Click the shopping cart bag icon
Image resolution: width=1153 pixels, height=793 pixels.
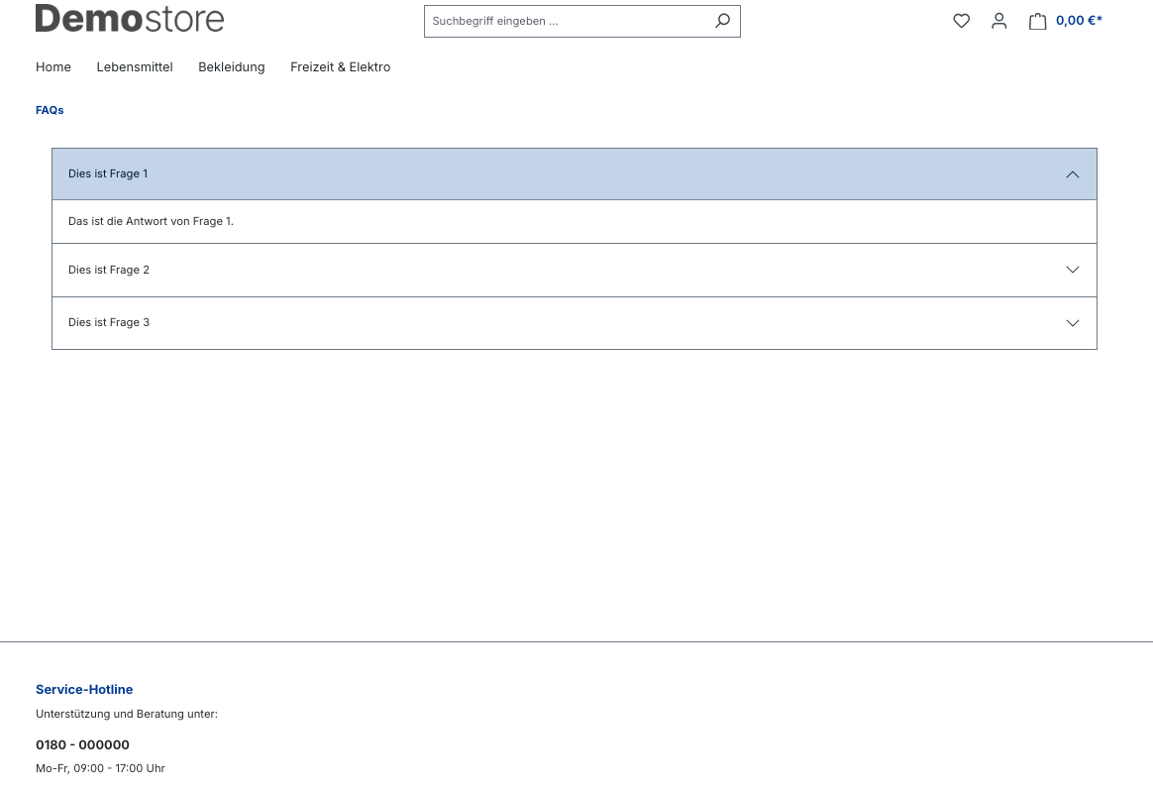[x=1037, y=21]
